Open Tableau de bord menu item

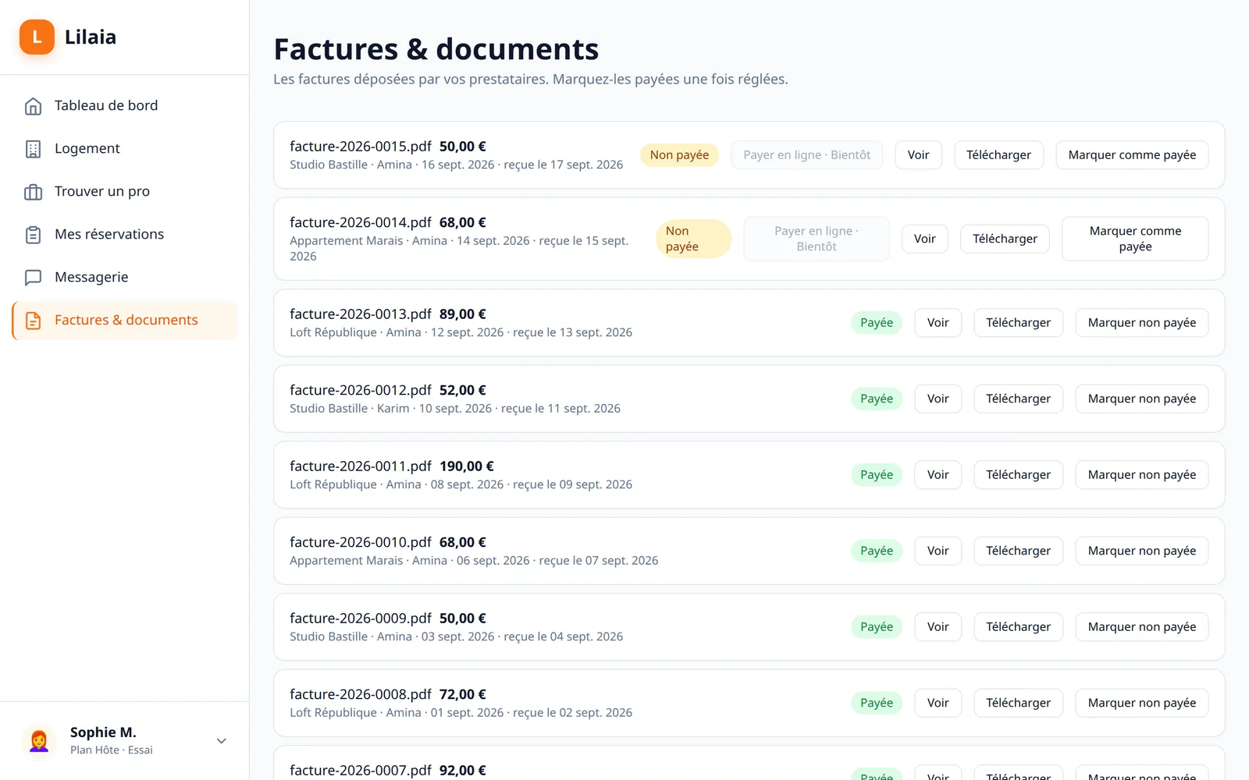(x=125, y=106)
